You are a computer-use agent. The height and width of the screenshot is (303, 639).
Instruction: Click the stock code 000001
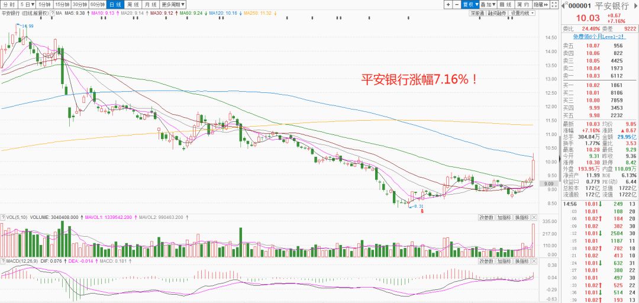[579, 6]
